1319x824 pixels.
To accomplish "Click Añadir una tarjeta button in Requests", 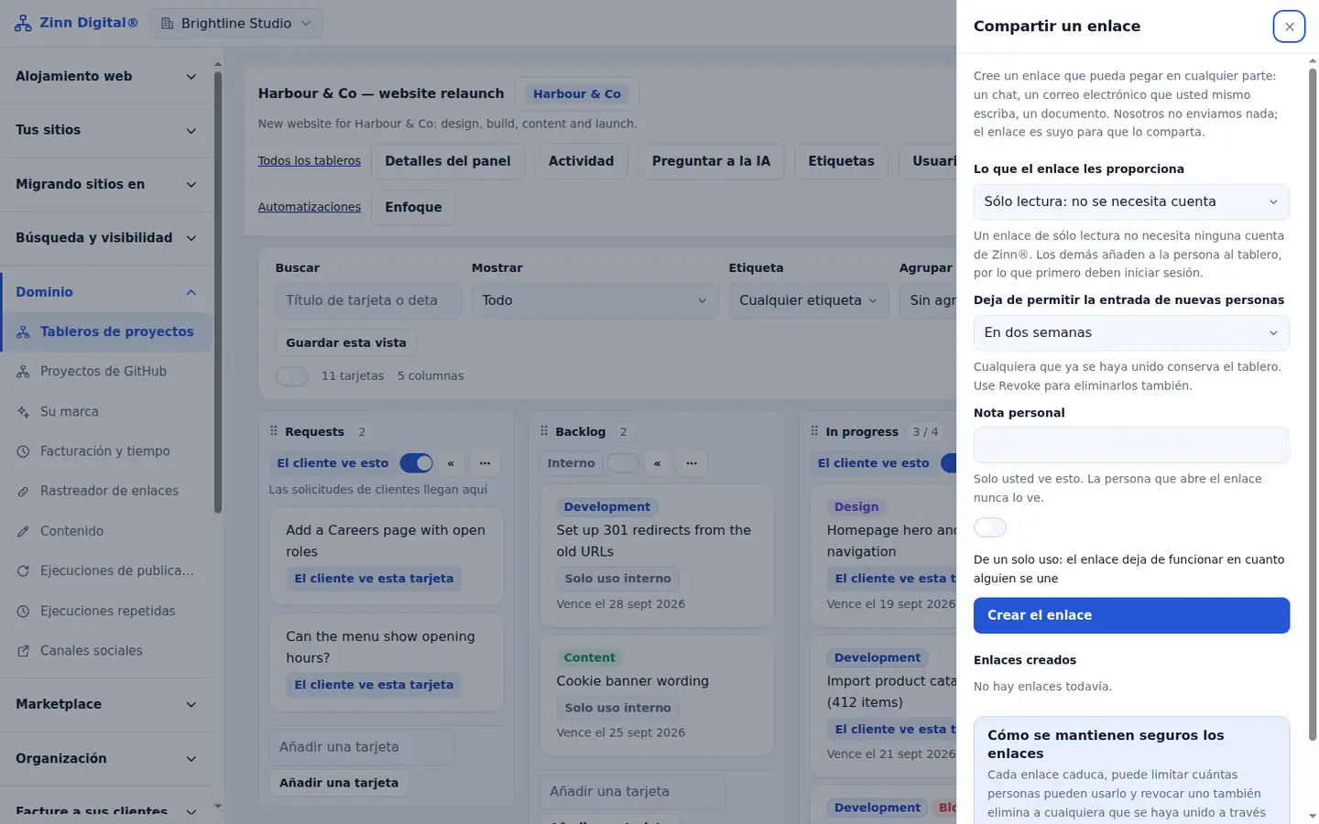I will 339,783.
